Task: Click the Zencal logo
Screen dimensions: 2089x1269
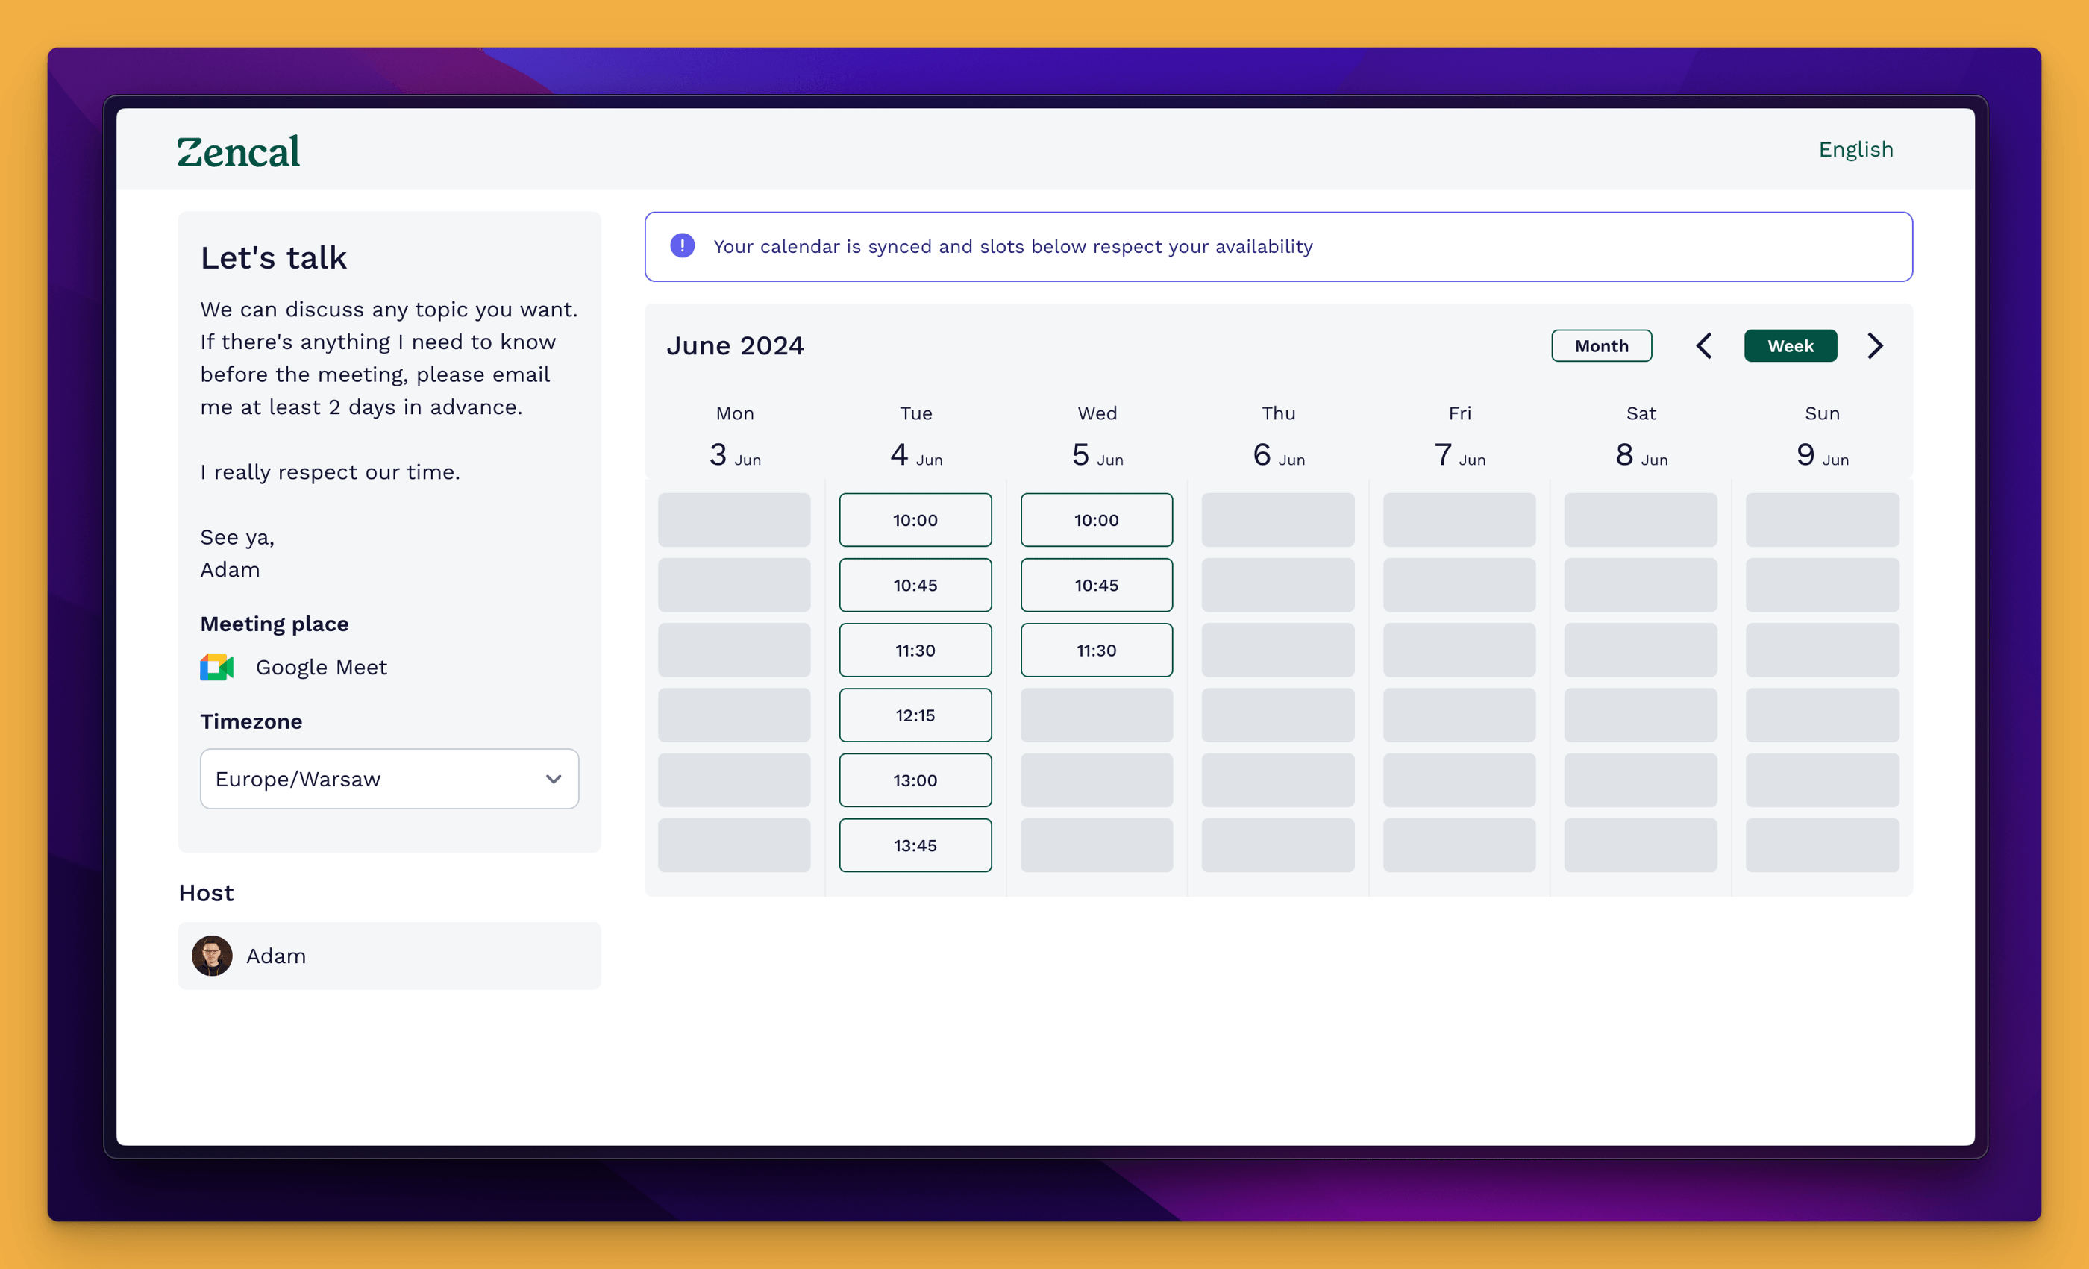Action: click(x=238, y=151)
